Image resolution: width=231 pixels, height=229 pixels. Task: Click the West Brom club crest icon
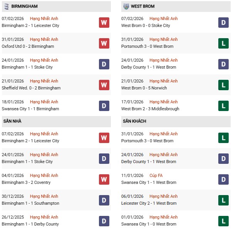tap(126, 7)
